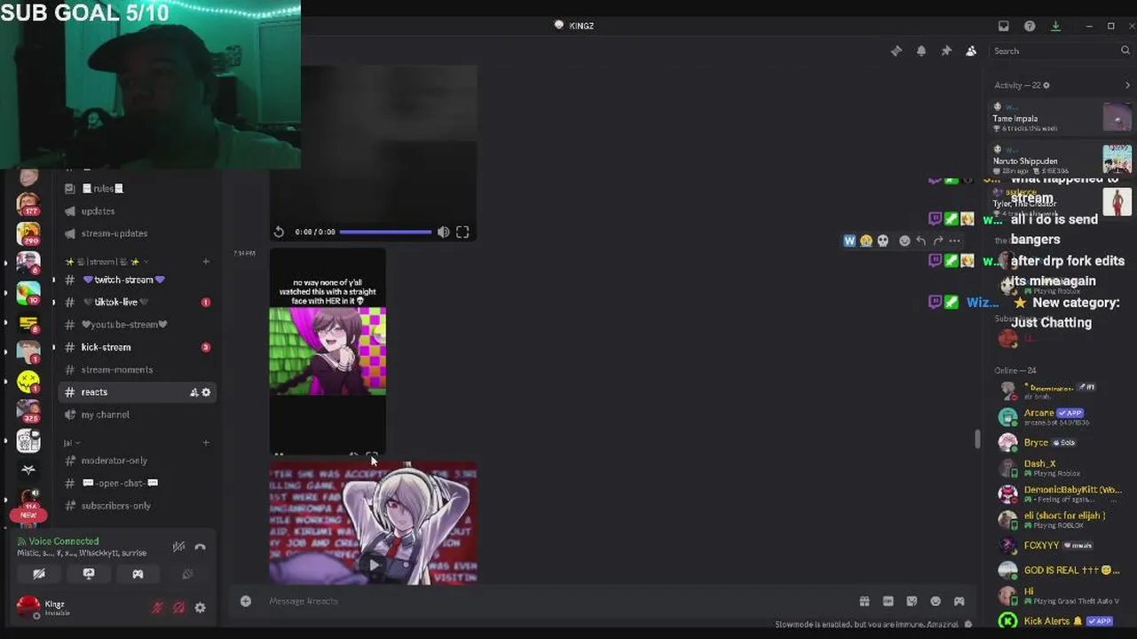Open the Tame Impala activity card
1137x639 pixels.
pos(1061,117)
